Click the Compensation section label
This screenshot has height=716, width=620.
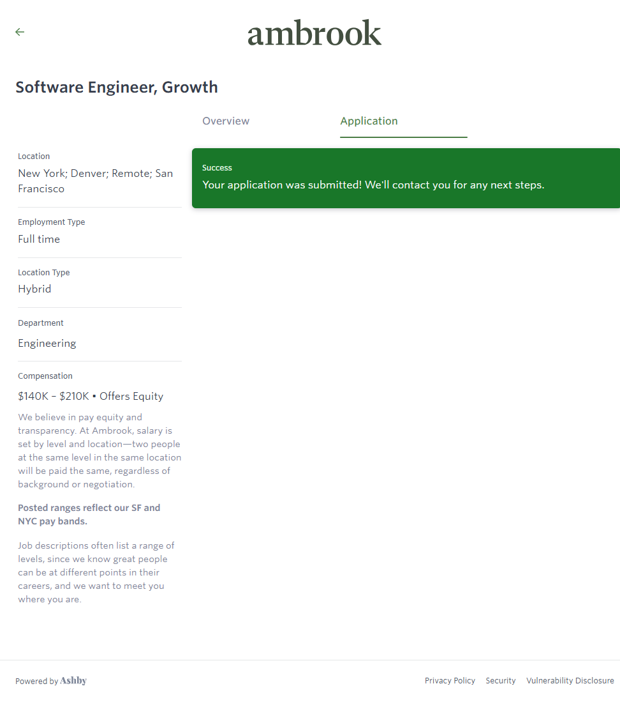45,376
